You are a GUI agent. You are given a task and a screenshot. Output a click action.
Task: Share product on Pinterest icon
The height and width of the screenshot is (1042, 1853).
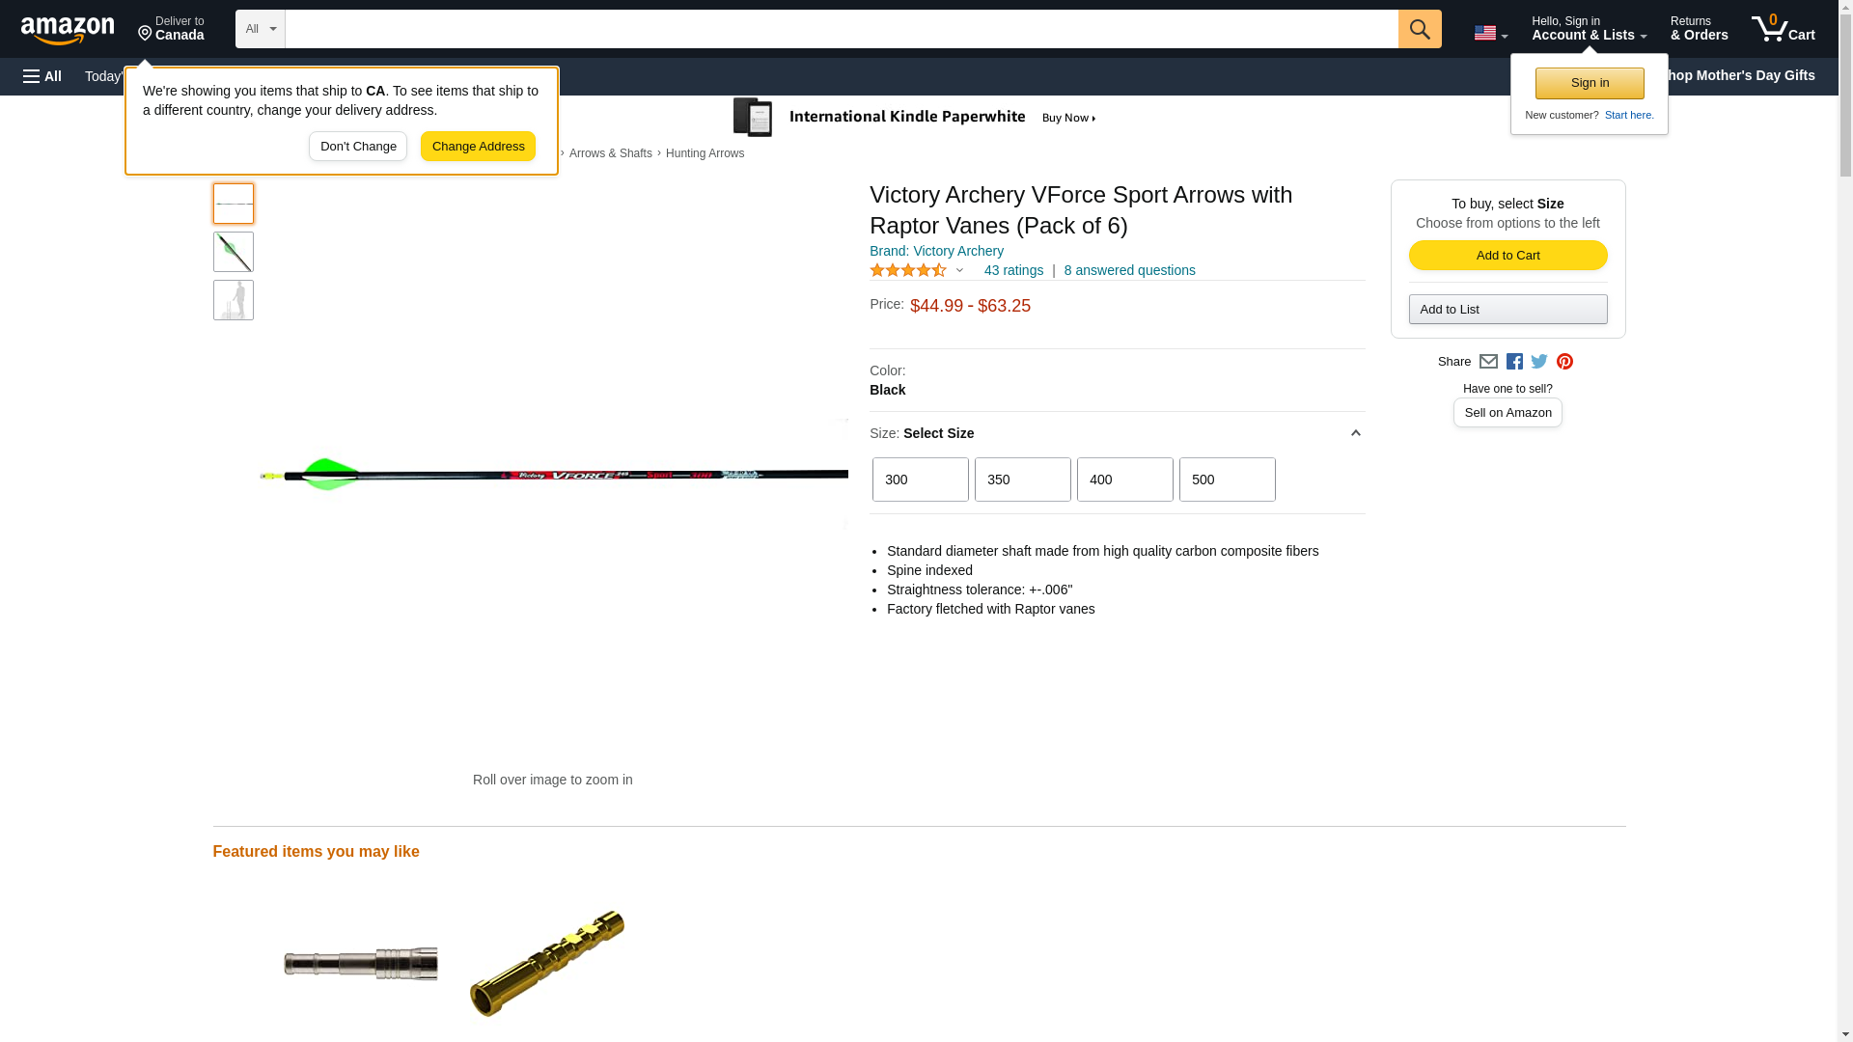tap(1564, 362)
